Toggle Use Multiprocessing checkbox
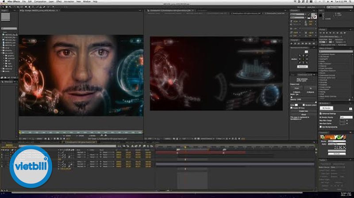The image size is (354, 198). [320, 127]
